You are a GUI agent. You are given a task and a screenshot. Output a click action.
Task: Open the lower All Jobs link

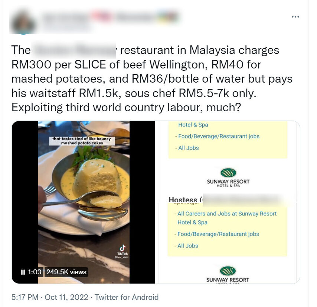pos(187,246)
